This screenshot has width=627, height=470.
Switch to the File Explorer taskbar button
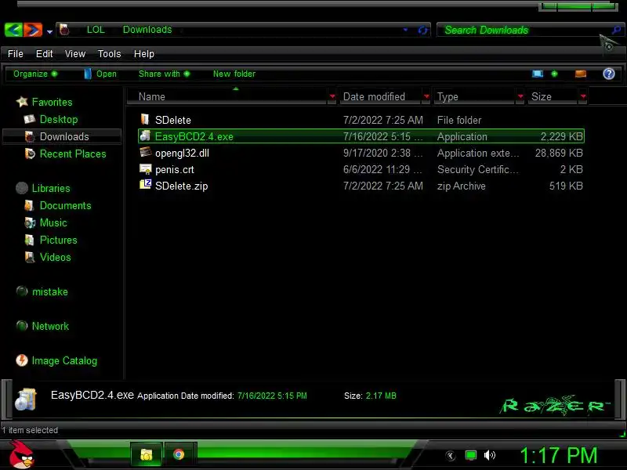(x=147, y=454)
